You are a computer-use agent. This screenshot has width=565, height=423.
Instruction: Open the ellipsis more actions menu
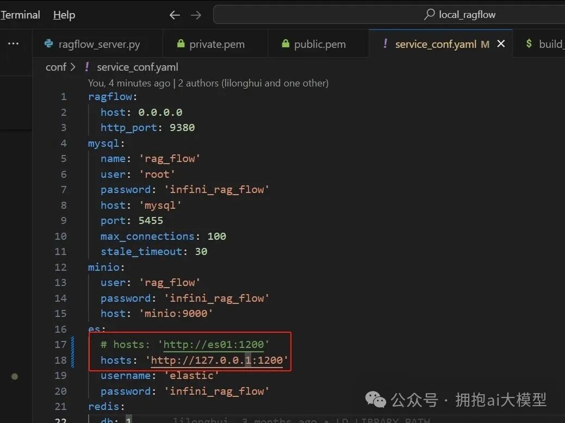coord(13,43)
